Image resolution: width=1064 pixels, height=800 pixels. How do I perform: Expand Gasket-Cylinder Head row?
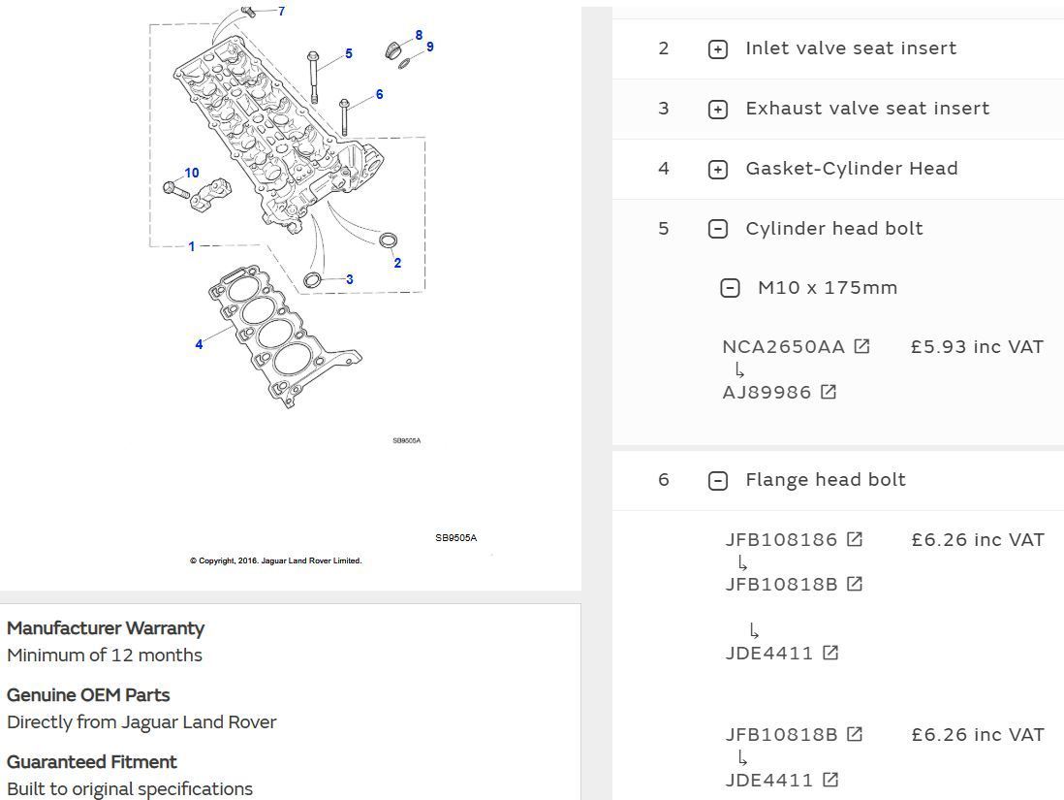[718, 170]
